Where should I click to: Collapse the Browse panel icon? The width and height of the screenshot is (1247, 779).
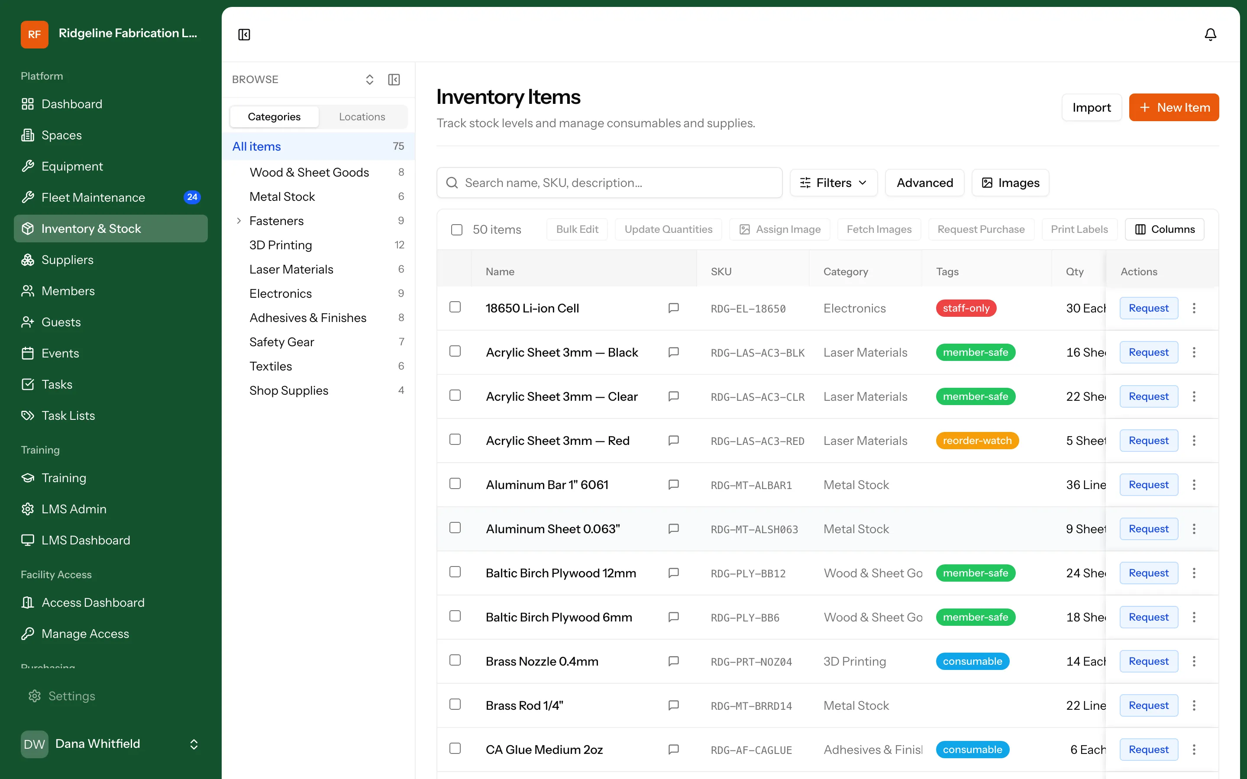[x=394, y=79]
